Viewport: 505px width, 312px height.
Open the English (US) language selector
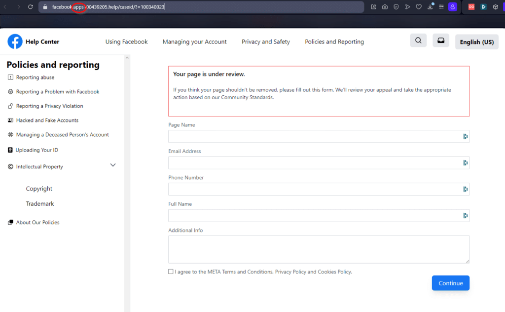(477, 42)
